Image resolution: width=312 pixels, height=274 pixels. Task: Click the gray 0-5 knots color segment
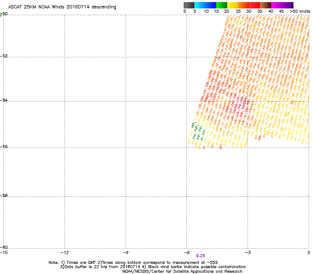point(189,5)
